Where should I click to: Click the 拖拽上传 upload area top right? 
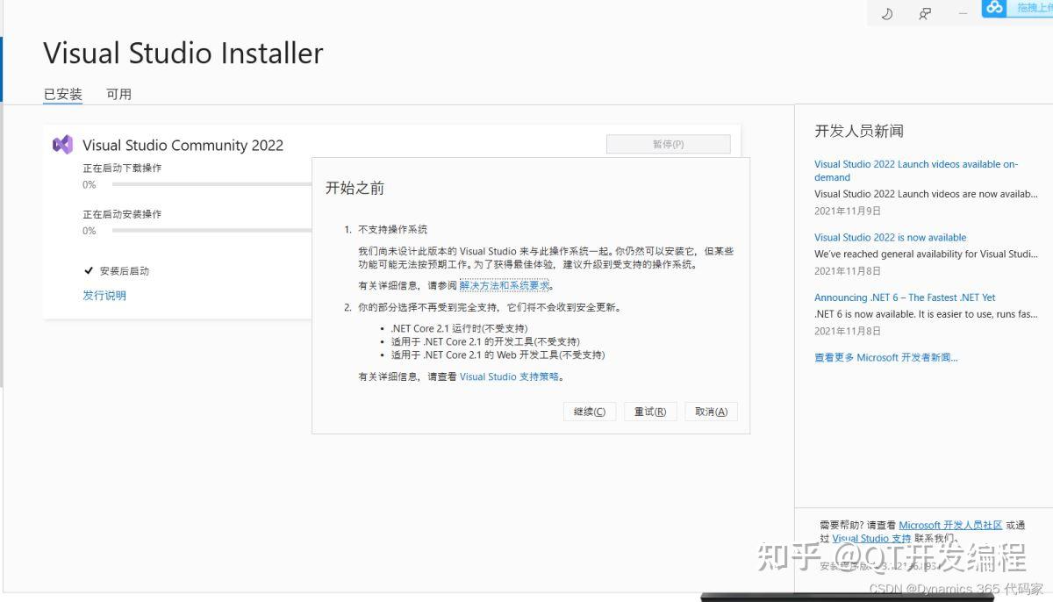pyautogui.click(x=1035, y=8)
